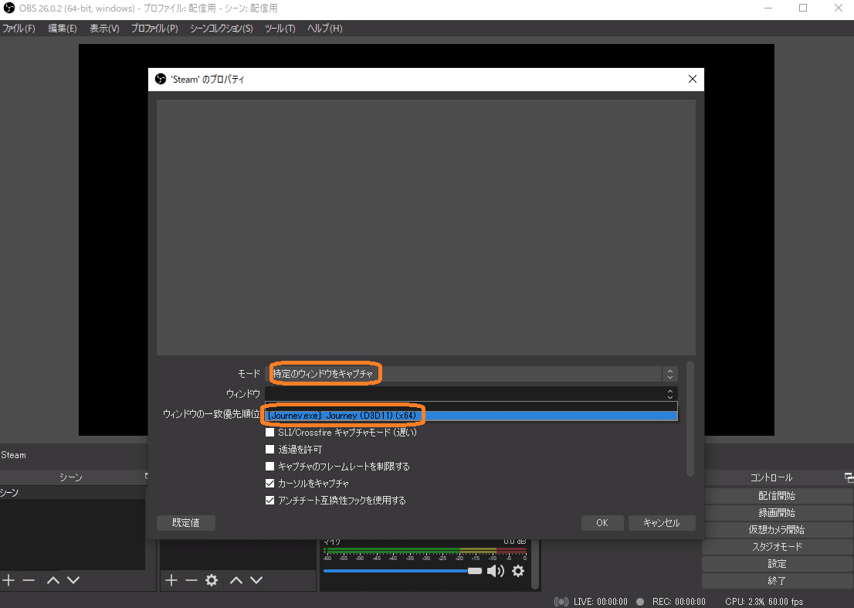Click the OBS logo in title bar
Image resolution: width=854 pixels, height=608 pixels.
coord(8,8)
